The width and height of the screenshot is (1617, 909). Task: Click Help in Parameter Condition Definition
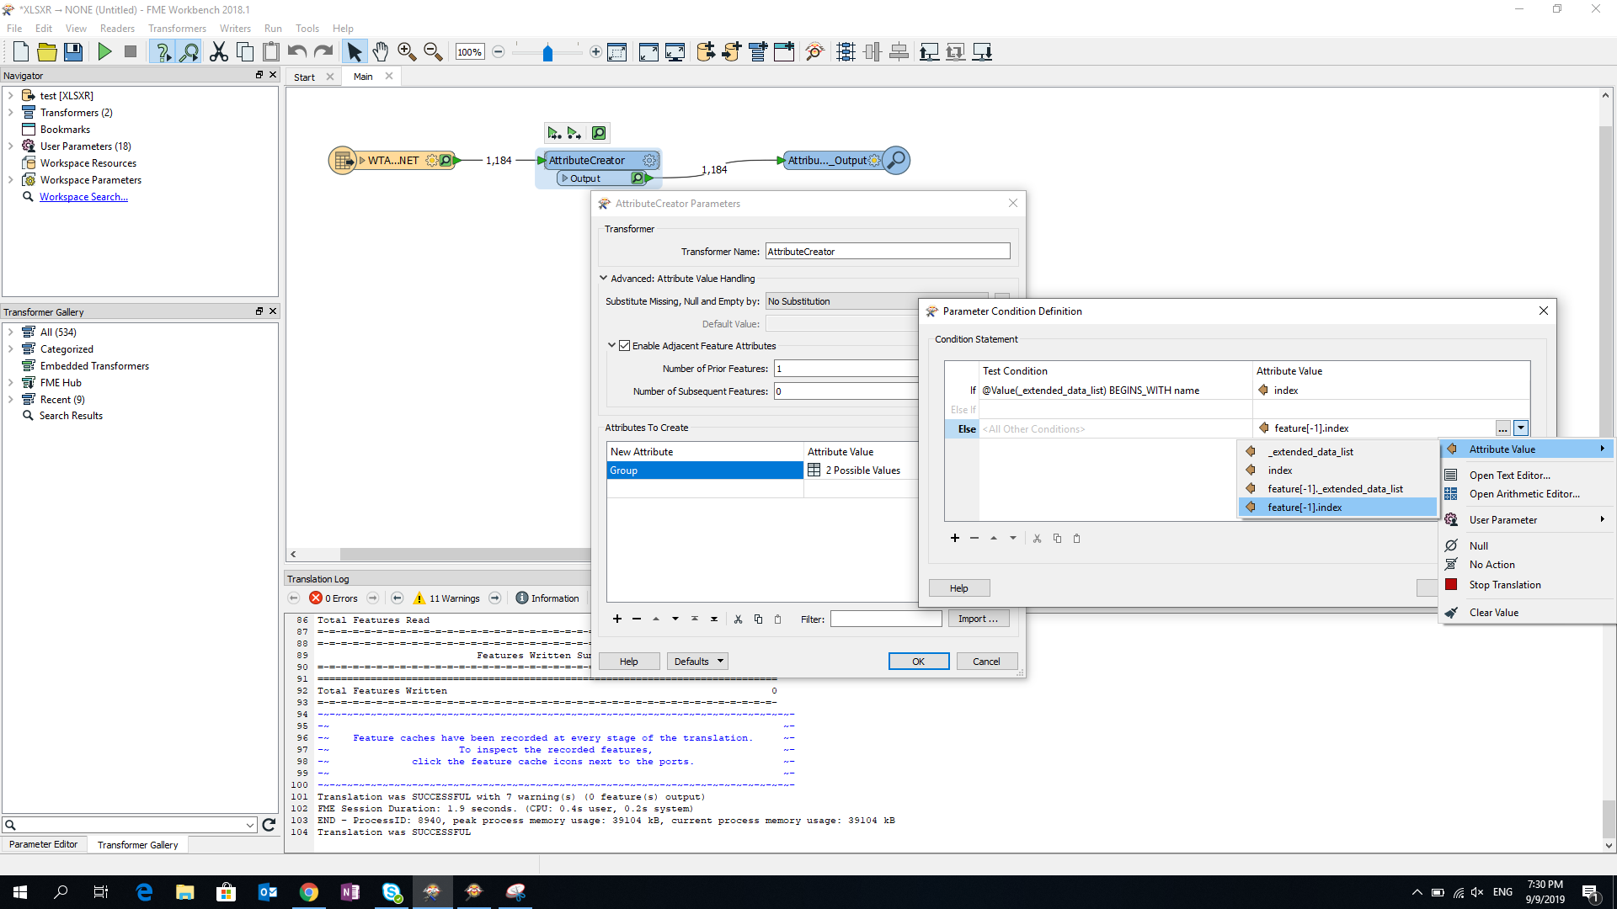click(959, 588)
